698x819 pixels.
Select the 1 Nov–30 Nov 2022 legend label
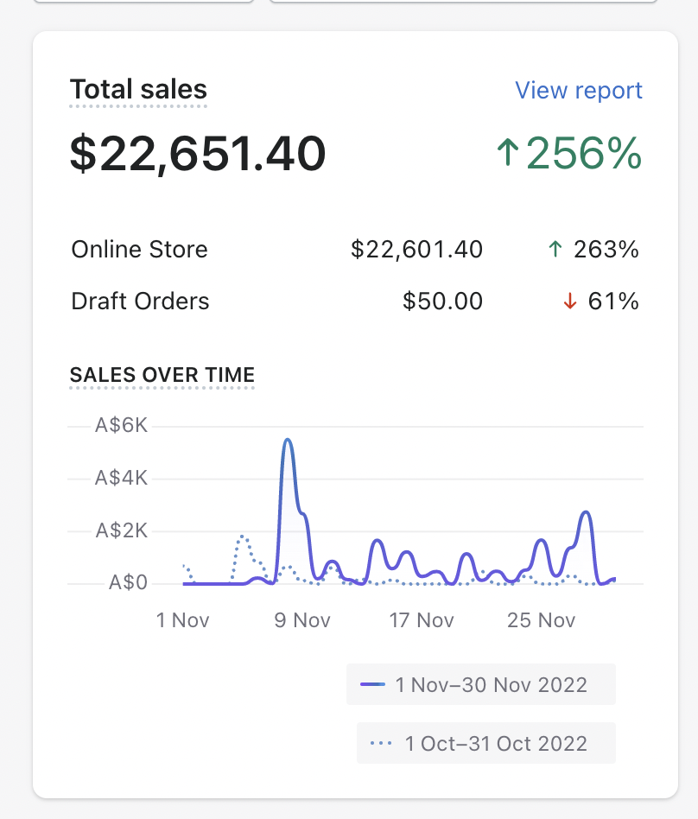tap(491, 685)
